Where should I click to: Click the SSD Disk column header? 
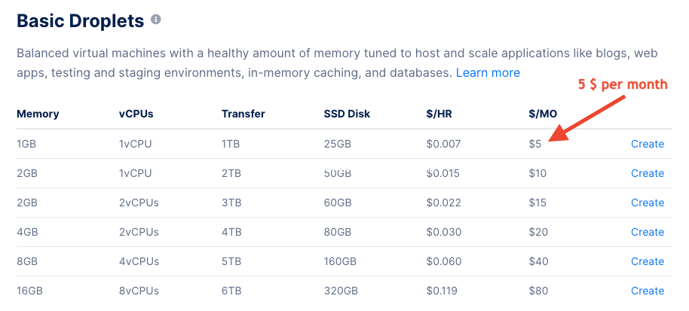pyautogui.click(x=347, y=114)
